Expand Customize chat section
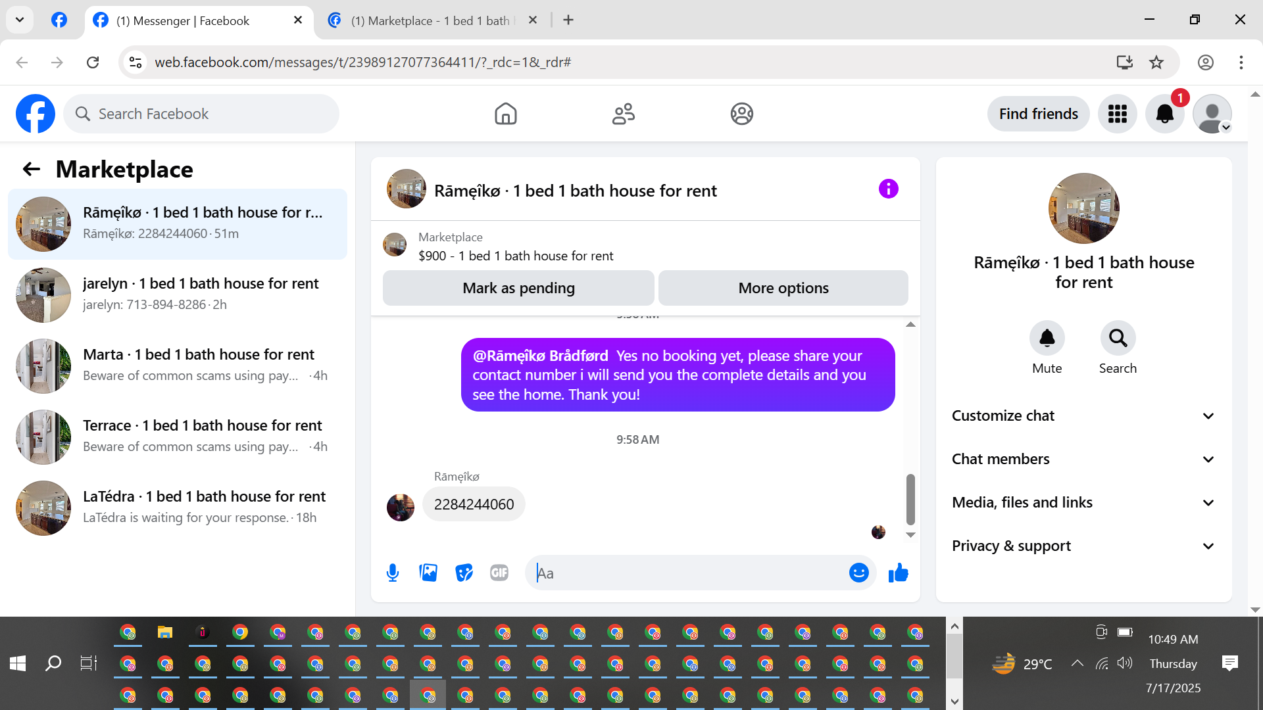The width and height of the screenshot is (1263, 710). point(1083,415)
